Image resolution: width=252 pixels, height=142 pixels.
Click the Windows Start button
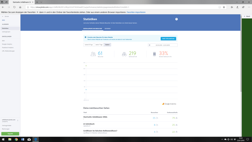[x=3, y=140]
